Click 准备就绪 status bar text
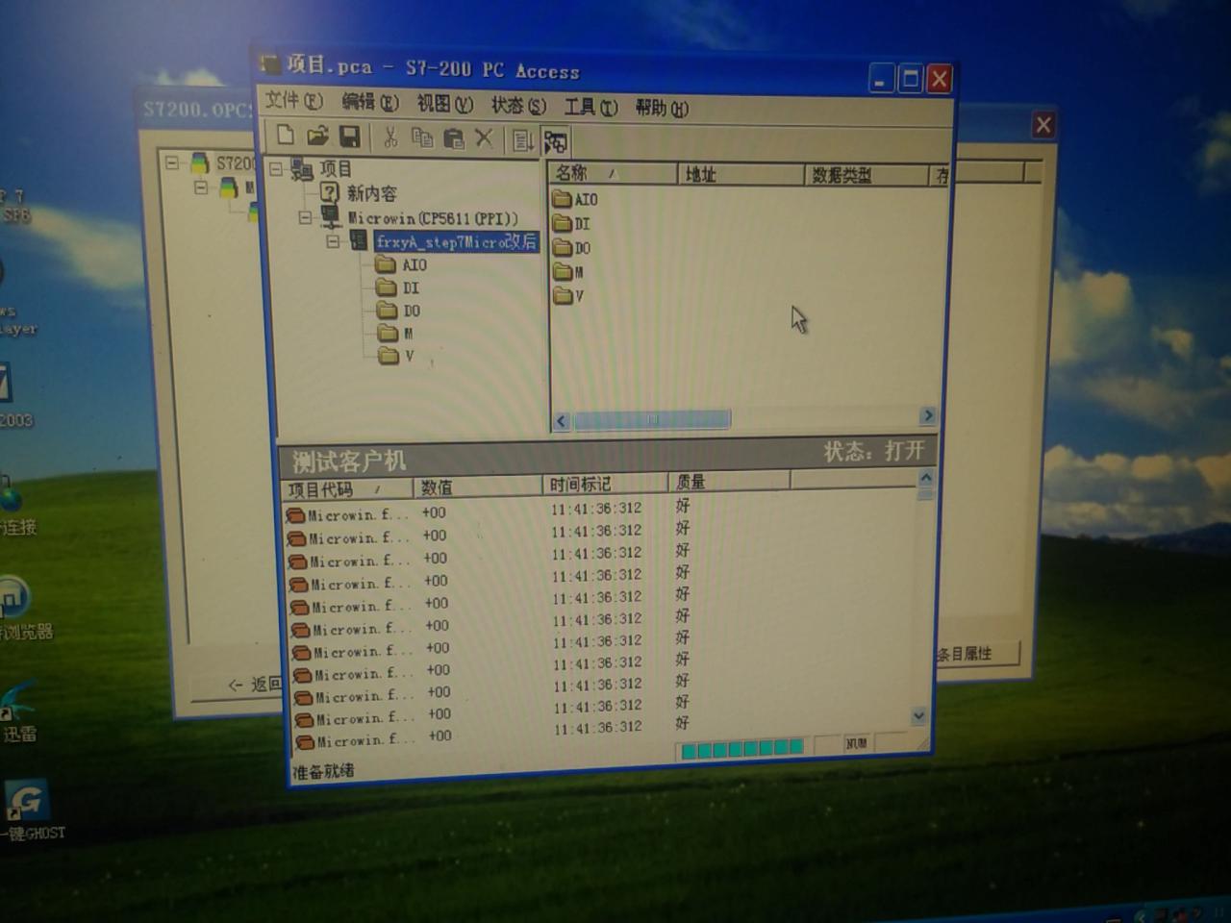1231x923 pixels. click(x=323, y=770)
